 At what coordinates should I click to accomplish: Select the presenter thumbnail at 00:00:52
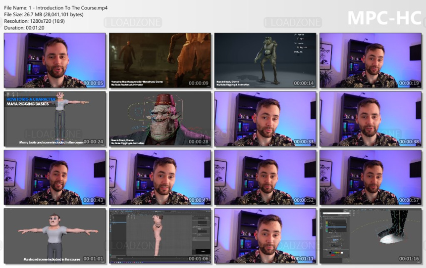click(265, 178)
